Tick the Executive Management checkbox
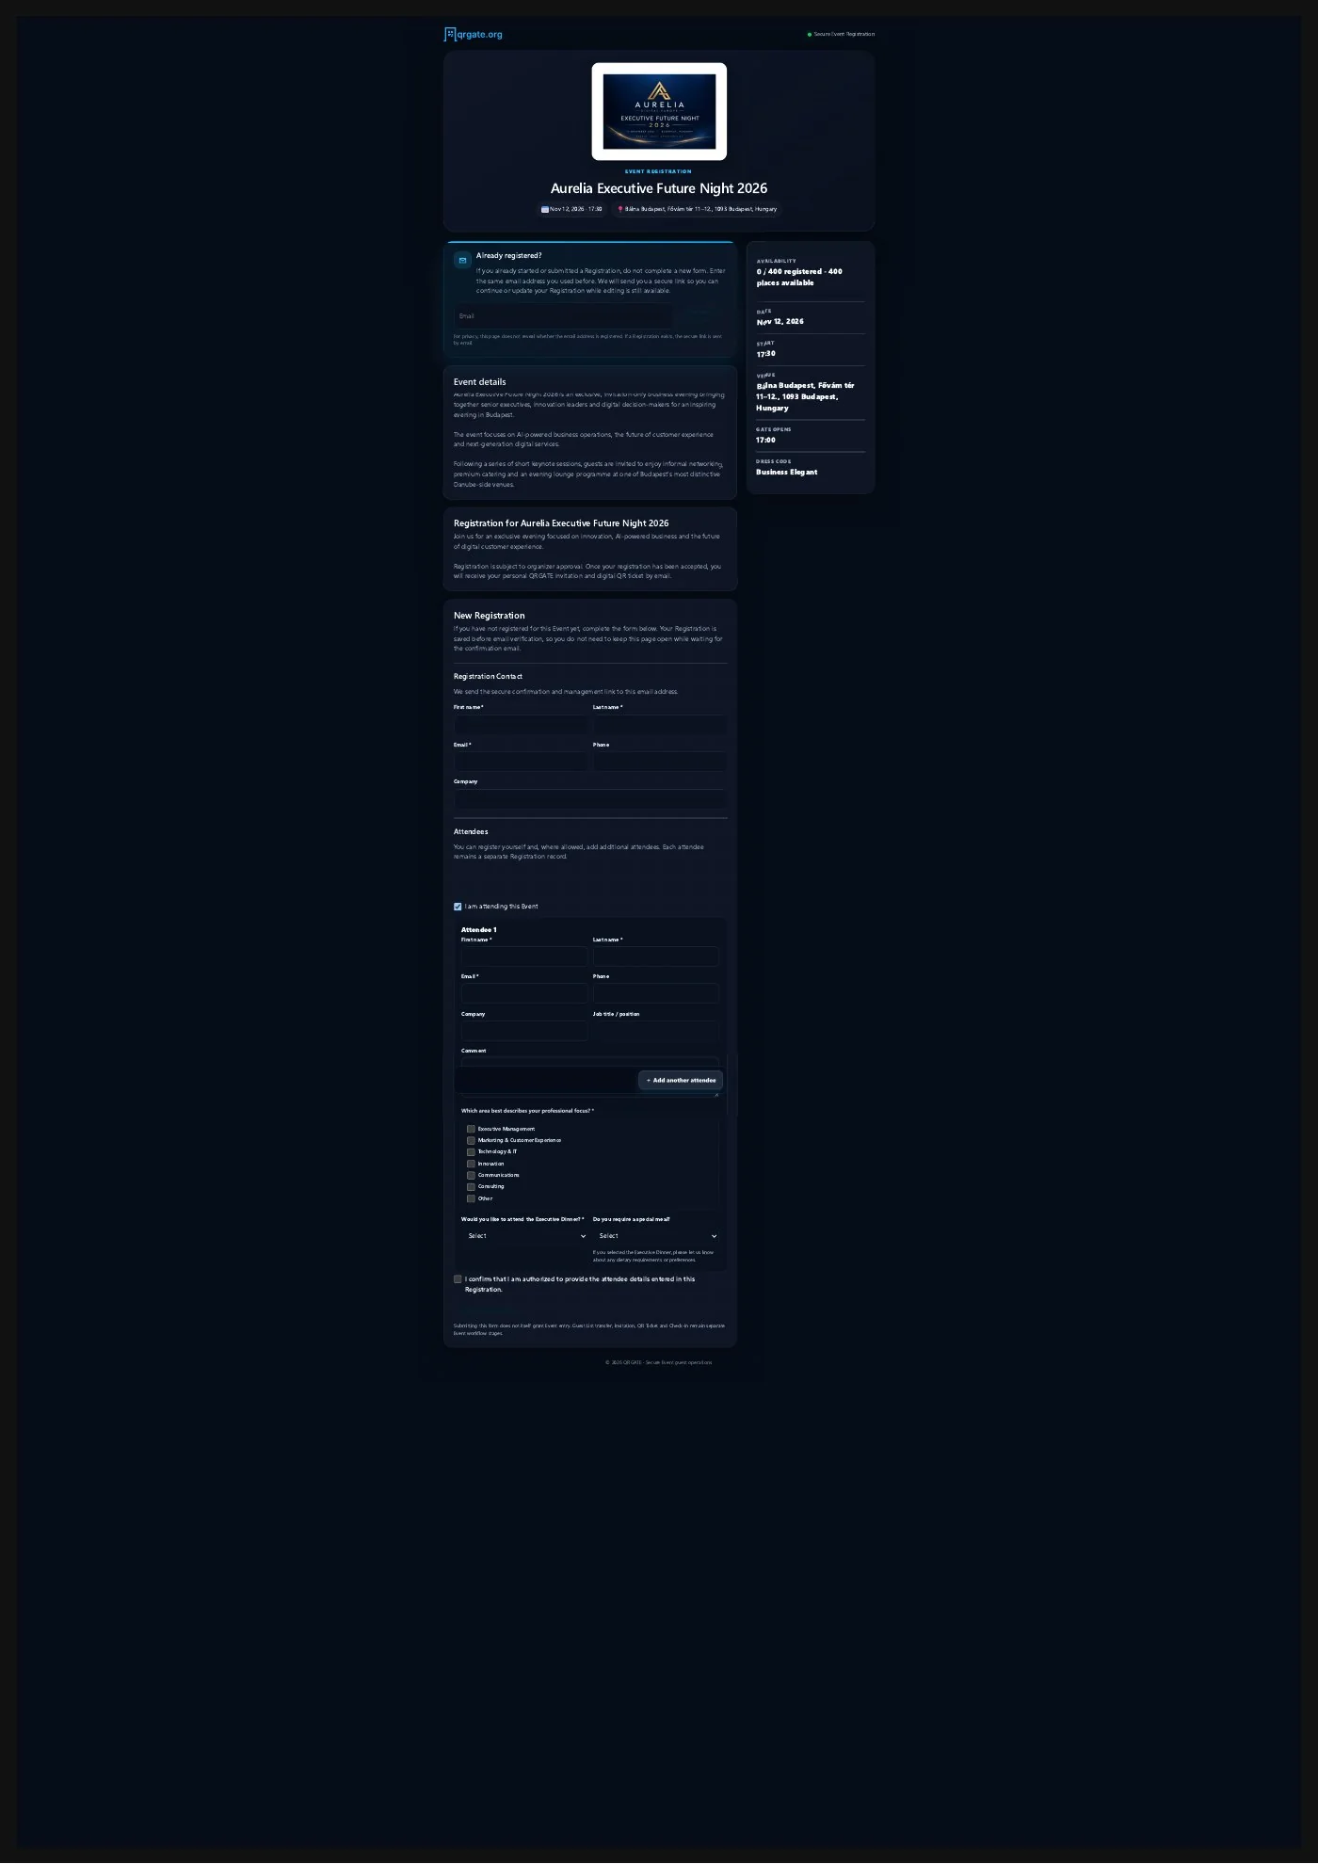 (x=471, y=1129)
